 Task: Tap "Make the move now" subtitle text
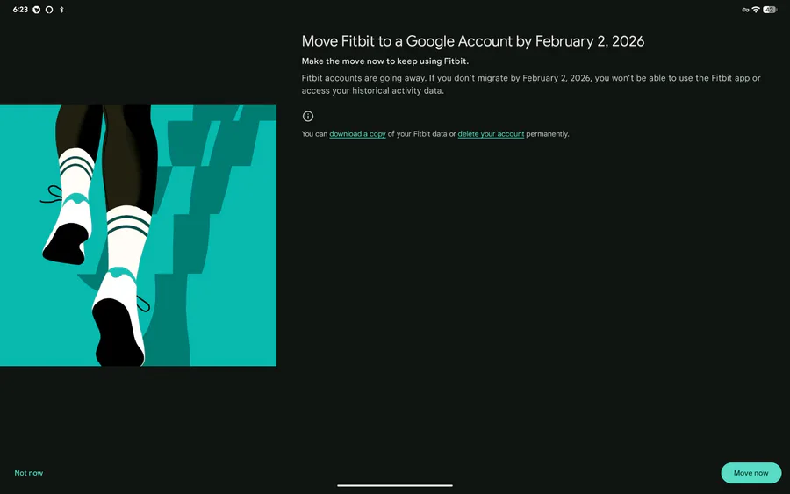tap(384, 61)
